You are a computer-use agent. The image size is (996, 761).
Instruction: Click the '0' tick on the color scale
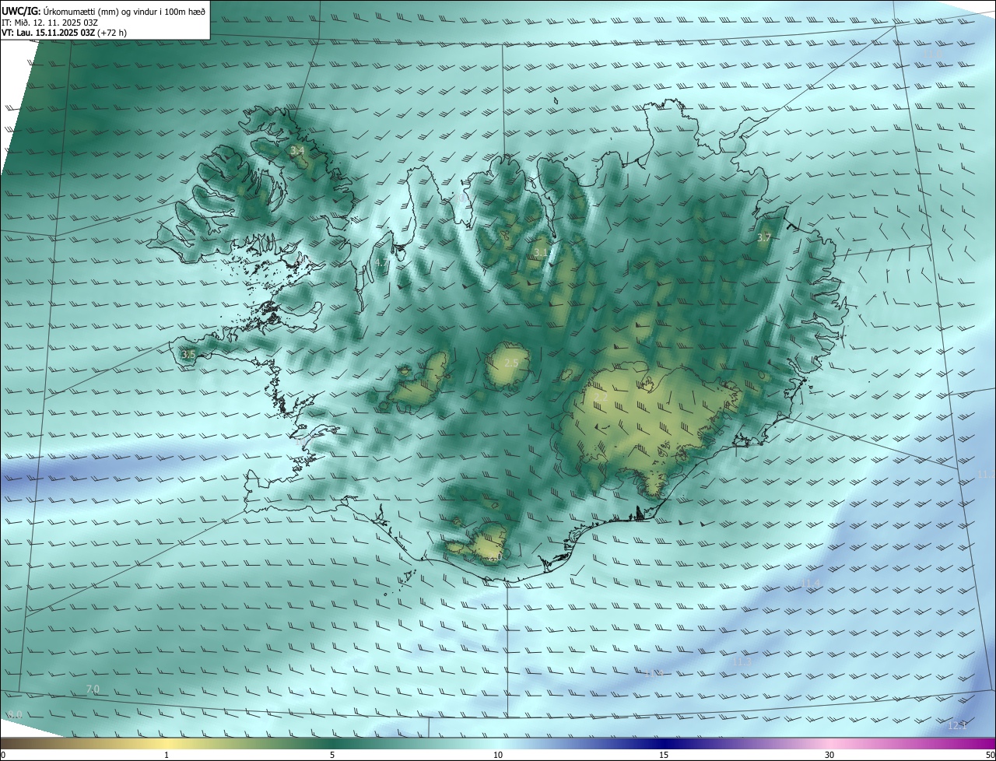3,755
